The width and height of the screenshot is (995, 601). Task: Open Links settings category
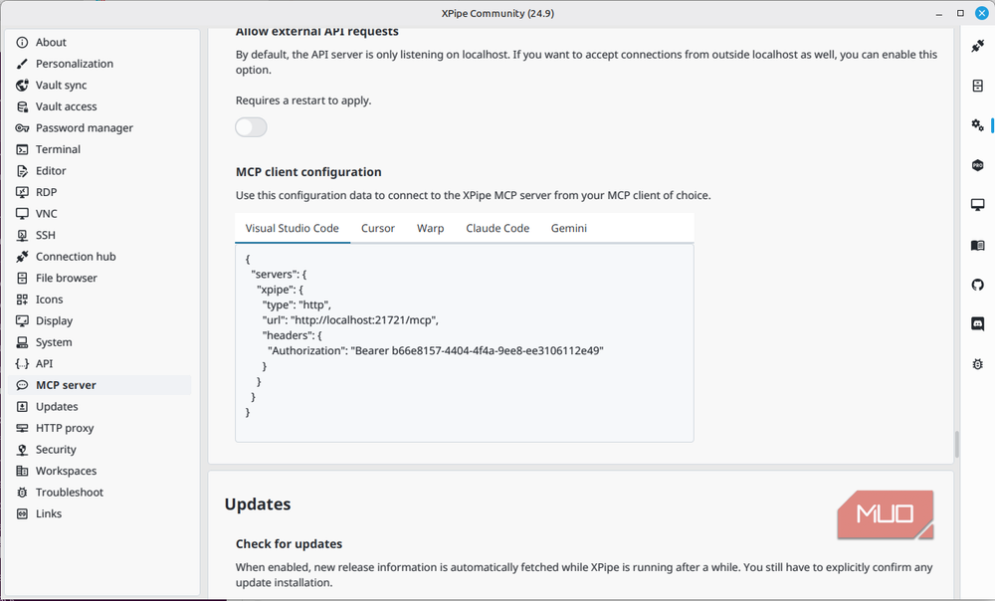tap(100, 514)
